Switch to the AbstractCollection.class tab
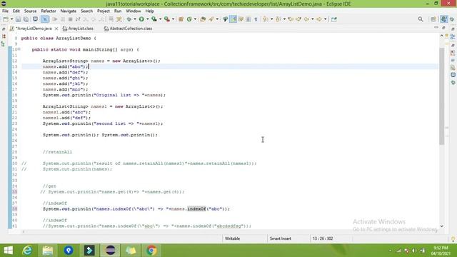The height and width of the screenshot is (257, 457). coord(129,29)
